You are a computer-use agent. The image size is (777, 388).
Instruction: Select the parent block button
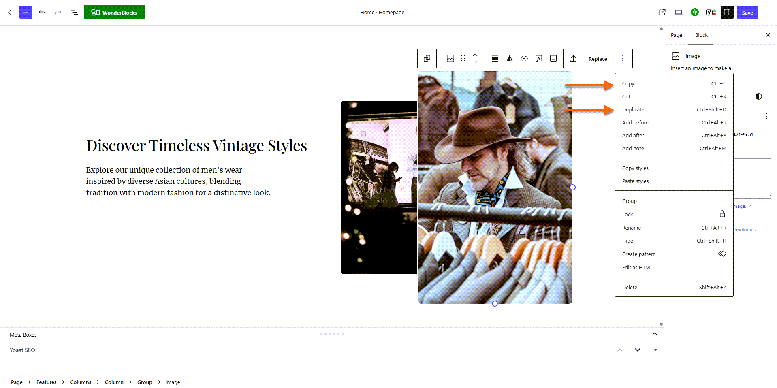coord(427,58)
